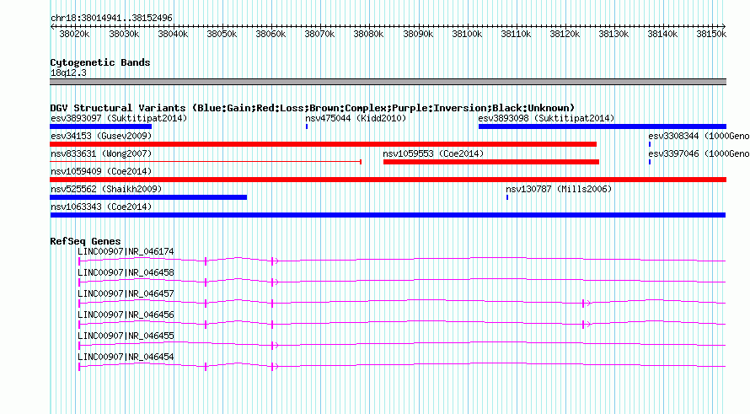Select the thin red nsv833631 line
750x414 pixels.
tap(206, 162)
